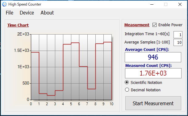Image resolution: width=188 pixels, height=116 pixels.
Task: Click the Measured Count [CPS] label
Action: point(148,65)
